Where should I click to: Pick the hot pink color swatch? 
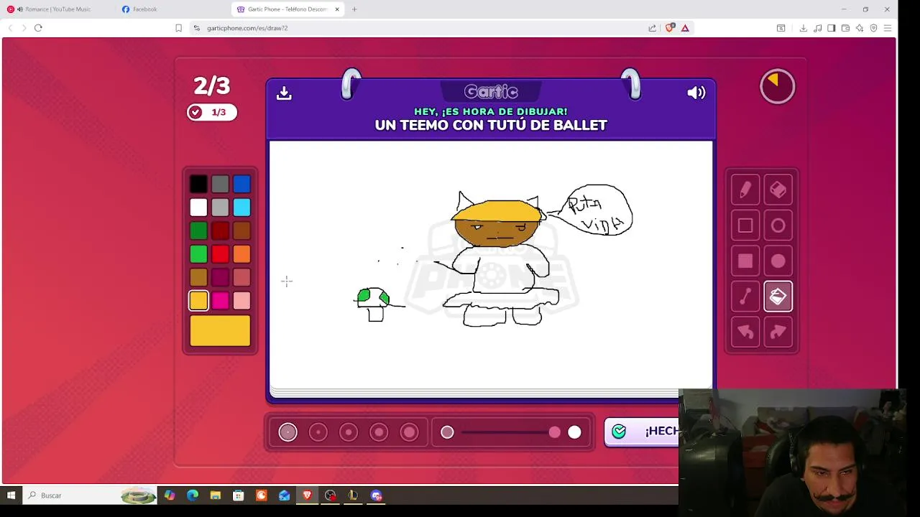[x=220, y=300]
